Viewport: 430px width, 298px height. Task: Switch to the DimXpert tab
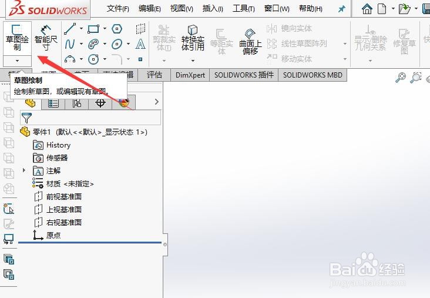190,75
